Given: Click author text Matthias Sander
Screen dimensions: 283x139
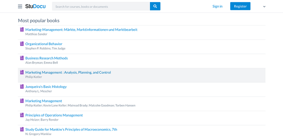Looking at the screenshot, I should click(36, 34).
